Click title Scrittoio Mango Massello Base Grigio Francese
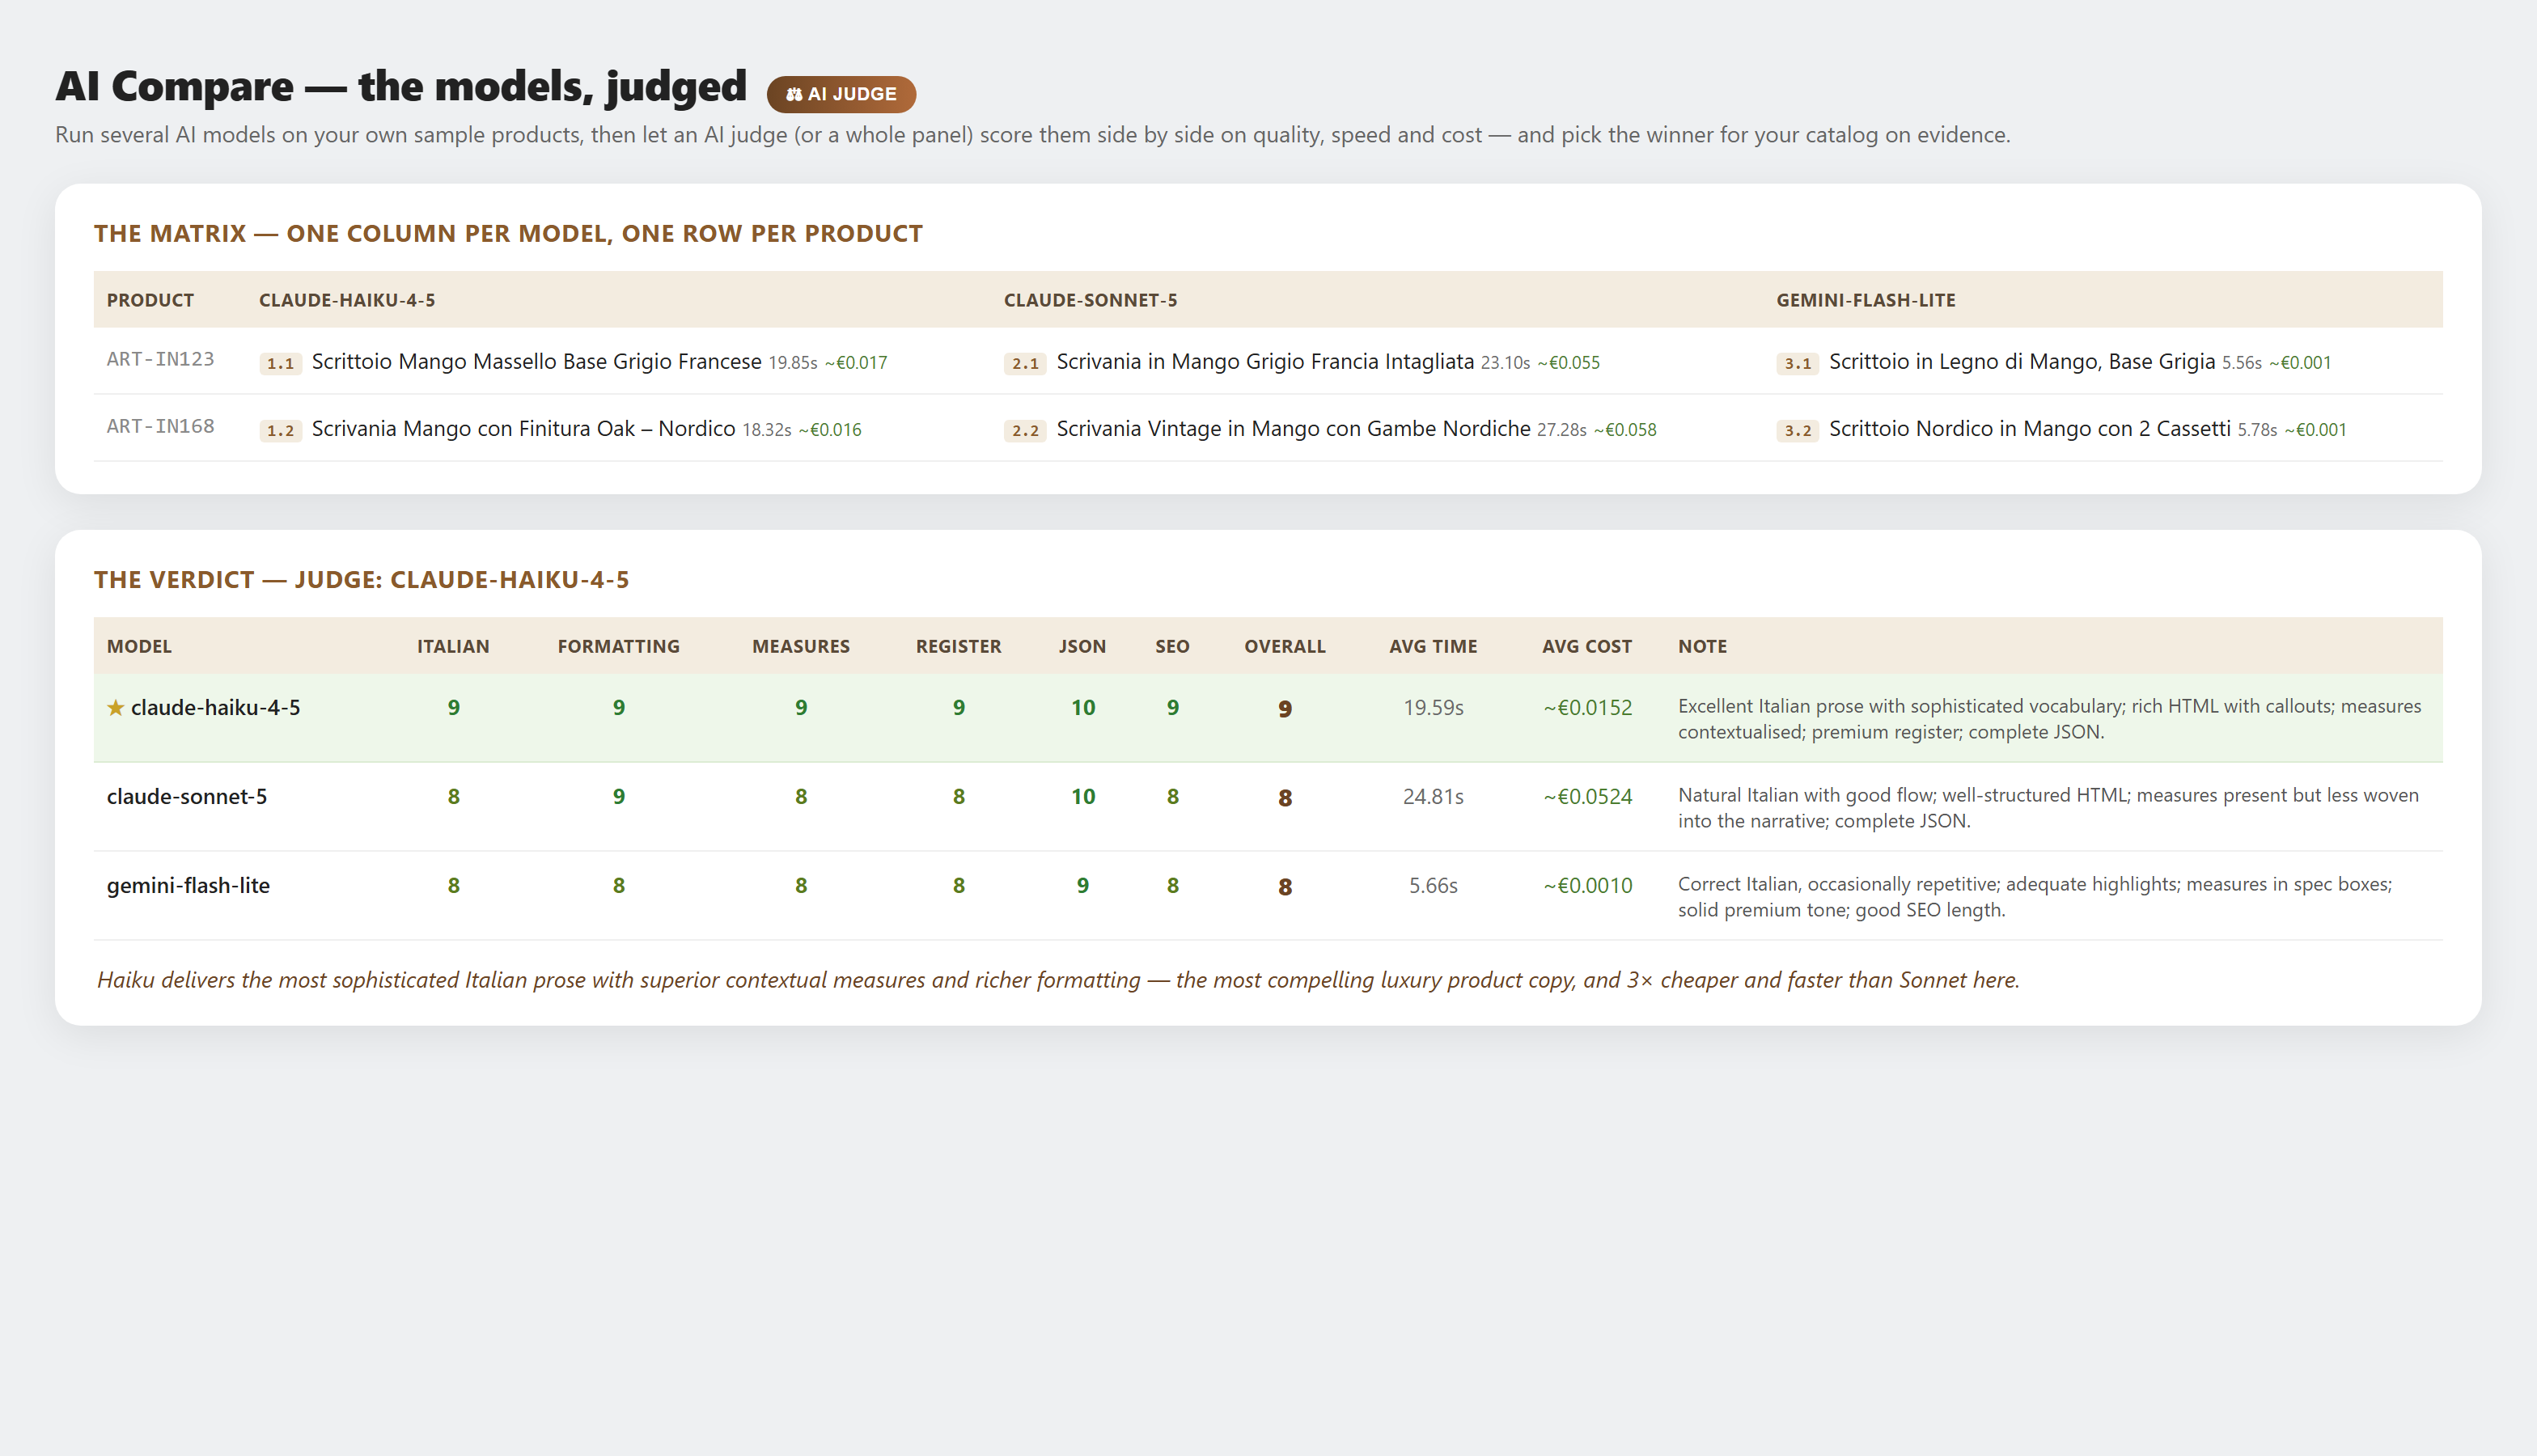Screen dimensions: 2537x1456 click(x=537, y=361)
